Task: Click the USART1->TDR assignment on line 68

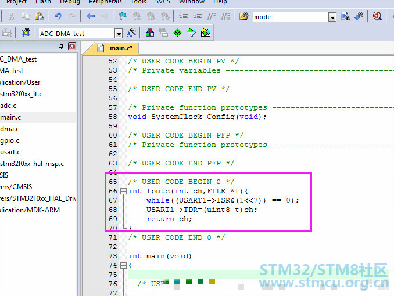Action: tap(202, 210)
